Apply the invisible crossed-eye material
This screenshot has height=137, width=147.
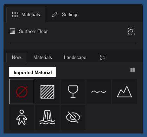pyautogui.click(x=73, y=117)
